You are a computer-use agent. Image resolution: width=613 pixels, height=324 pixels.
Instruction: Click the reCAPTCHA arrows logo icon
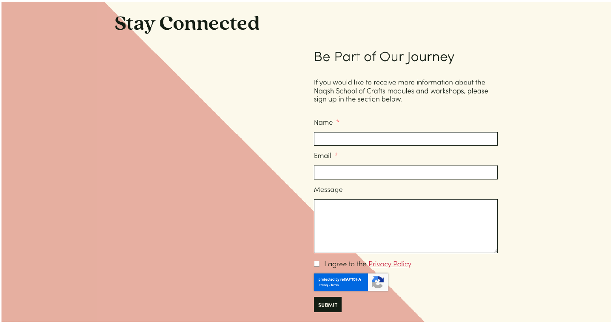(x=378, y=282)
